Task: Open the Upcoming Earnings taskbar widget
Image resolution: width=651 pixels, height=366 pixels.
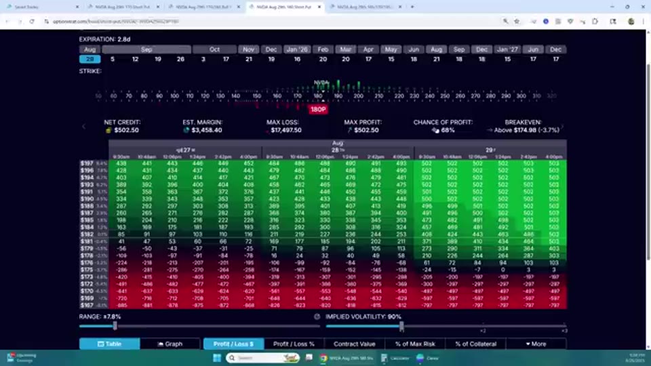Action: coord(22,358)
